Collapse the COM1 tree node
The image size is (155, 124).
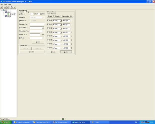(3, 12)
